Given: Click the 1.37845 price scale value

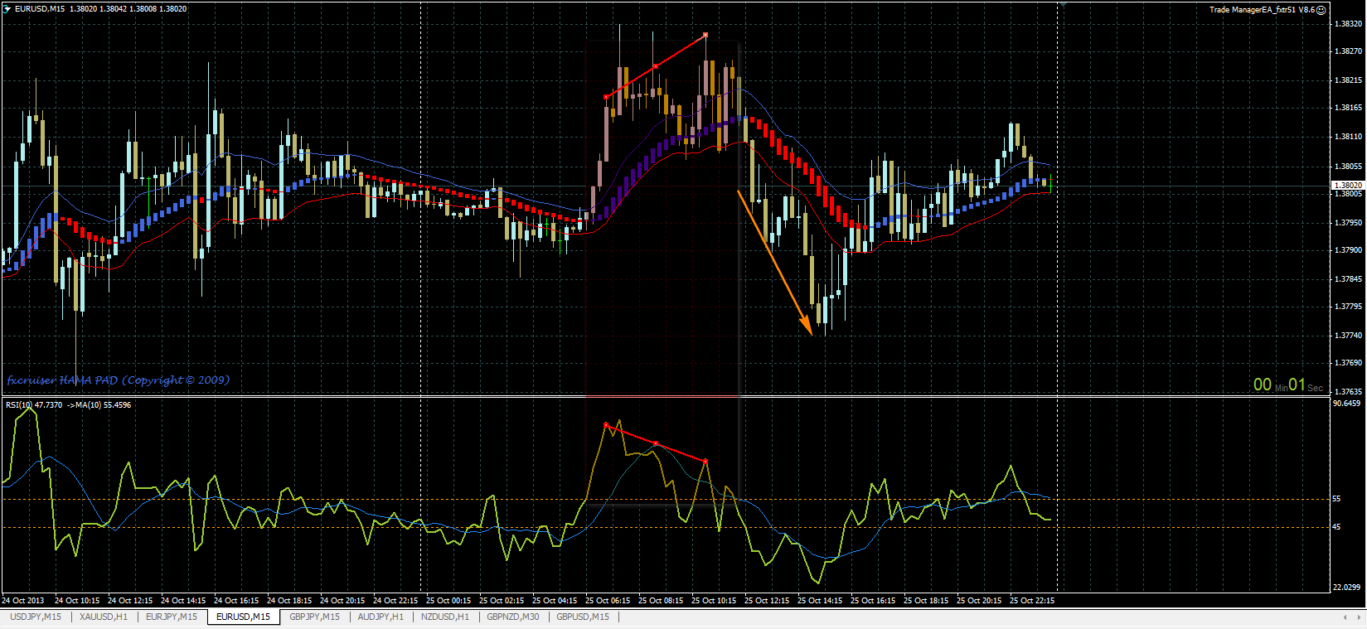Looking at the screenshot, I should click(x=1348, y=279).
